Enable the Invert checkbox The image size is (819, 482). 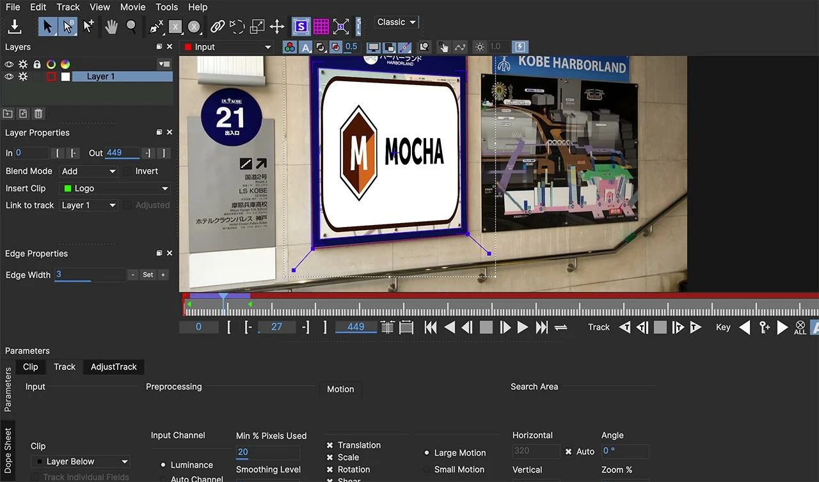tap(129, 171)
